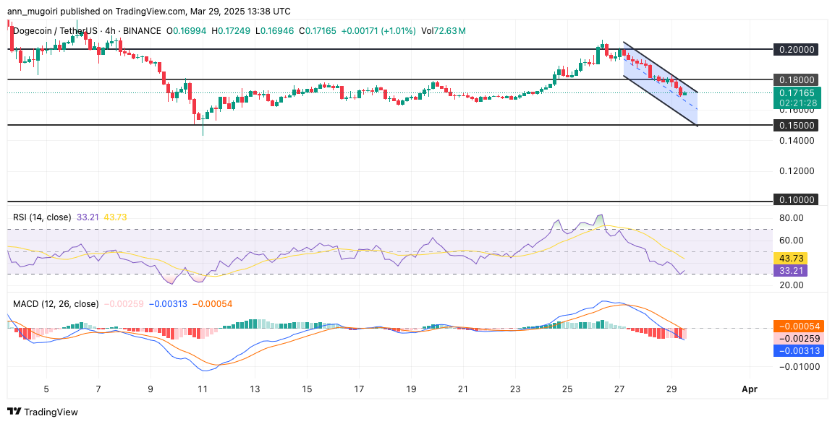Click the 4h interval label in title
835x424 pixels.
click(112, 31)
